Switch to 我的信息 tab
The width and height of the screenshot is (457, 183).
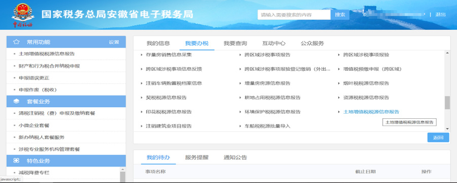point(158,43)
